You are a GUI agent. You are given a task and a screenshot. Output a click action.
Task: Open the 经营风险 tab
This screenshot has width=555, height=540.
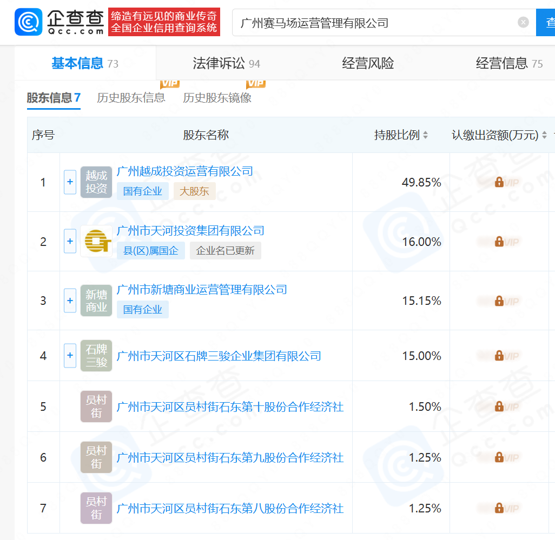pos(368,64)
